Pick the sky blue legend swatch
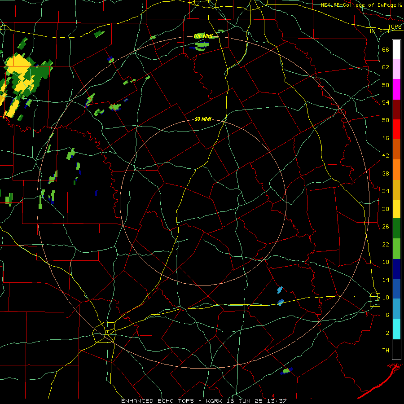 click(396, 309)
